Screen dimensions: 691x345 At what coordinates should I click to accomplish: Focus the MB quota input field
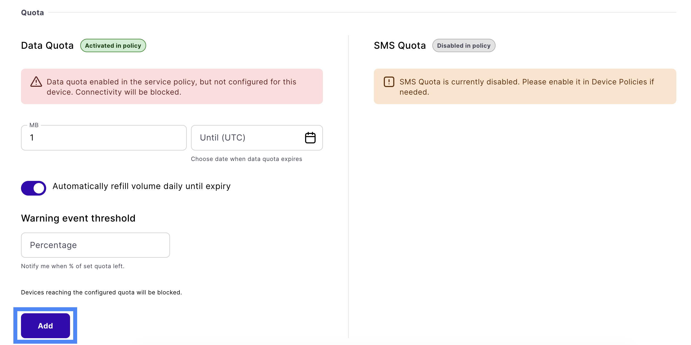tap(104, 138)
